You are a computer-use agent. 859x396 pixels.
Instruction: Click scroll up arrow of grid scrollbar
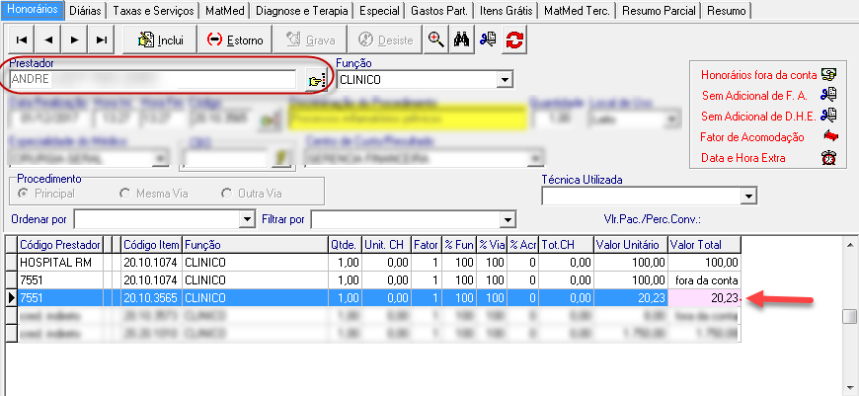click(x=850, y=244)
